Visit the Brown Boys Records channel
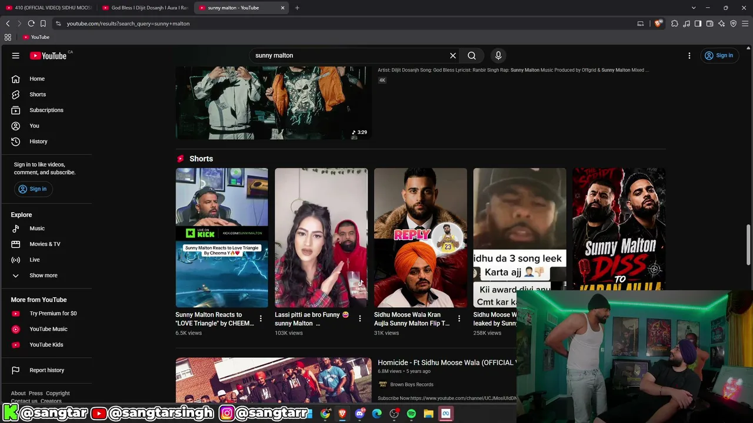 (x=412, y=385)
